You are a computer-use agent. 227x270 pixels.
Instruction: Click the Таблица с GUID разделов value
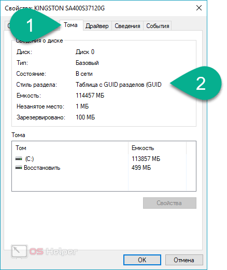(119, 85)
